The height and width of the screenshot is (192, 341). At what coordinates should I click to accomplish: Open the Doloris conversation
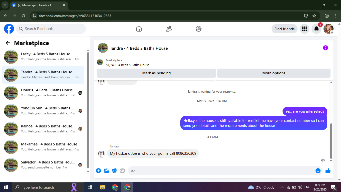43,93
